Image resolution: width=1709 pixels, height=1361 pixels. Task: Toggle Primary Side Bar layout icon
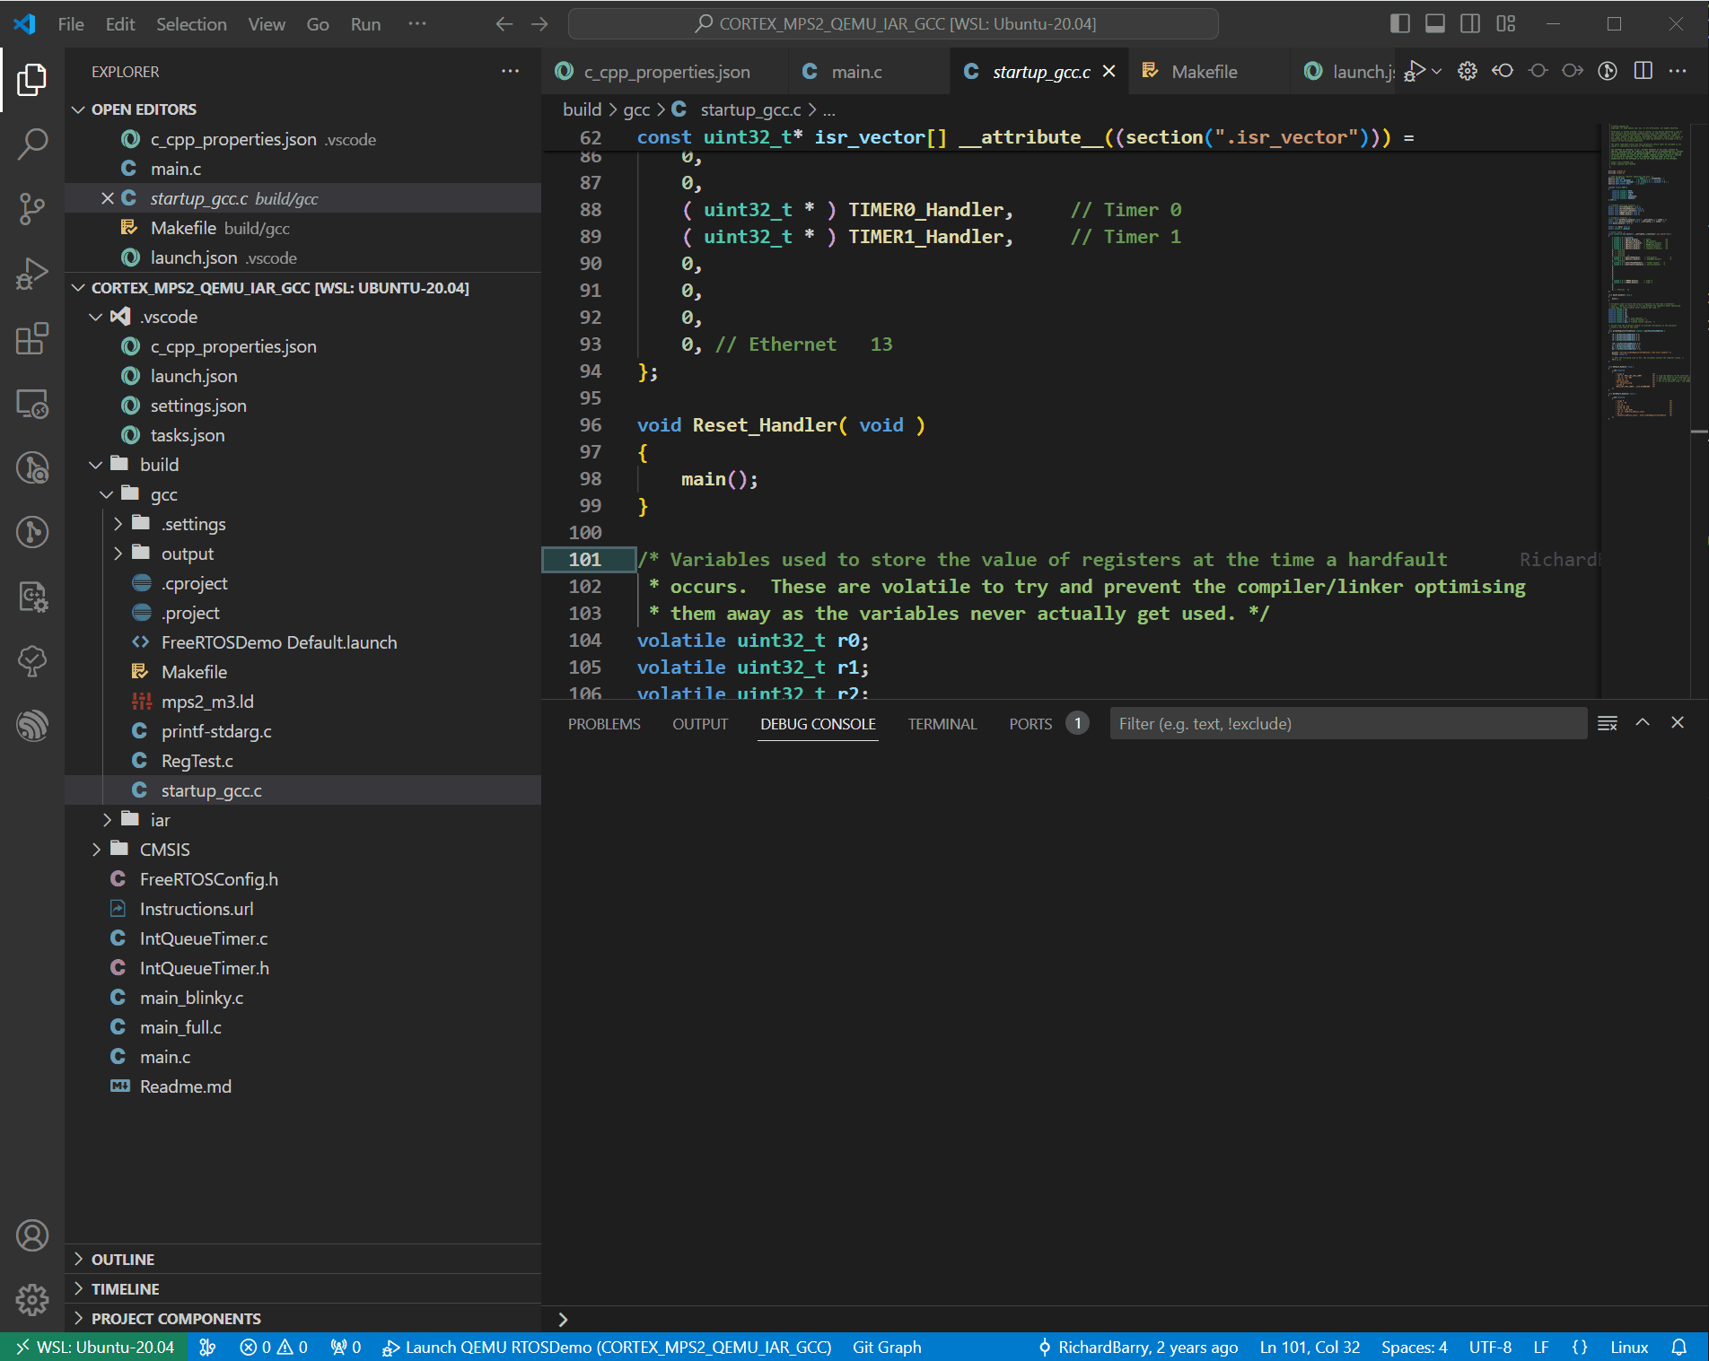tap(1400, 24)
